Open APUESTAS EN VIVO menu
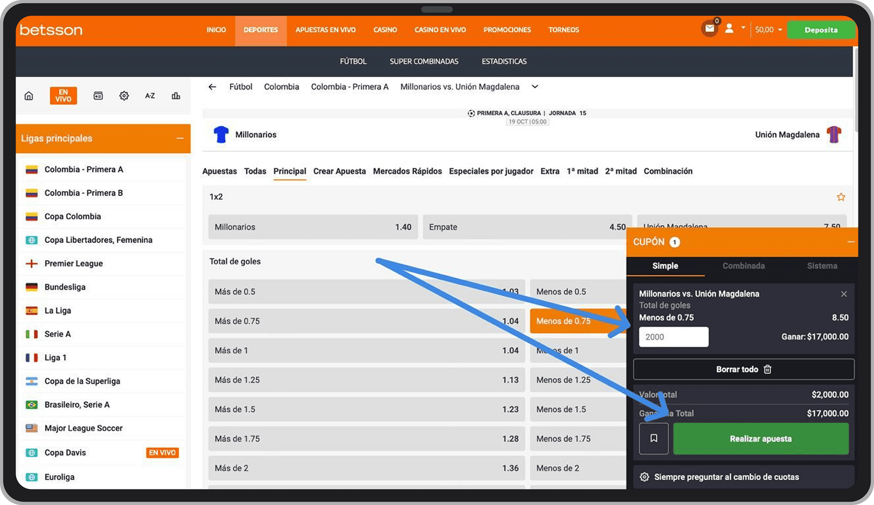Viewport: 874px width, 505px height. point(325,30)
